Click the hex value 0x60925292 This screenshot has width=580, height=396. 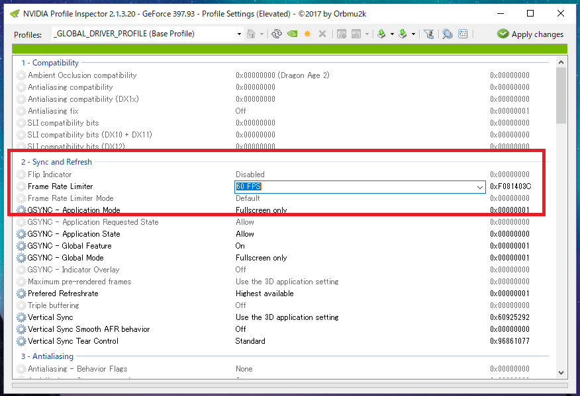coord(510,317)
